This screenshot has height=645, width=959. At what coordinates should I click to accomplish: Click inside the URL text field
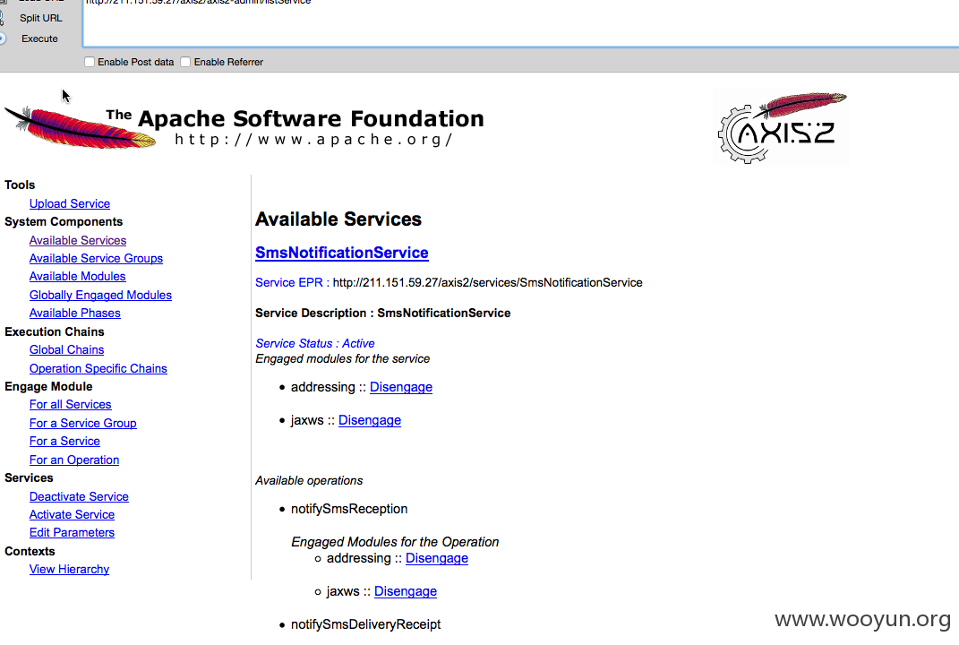520,21
